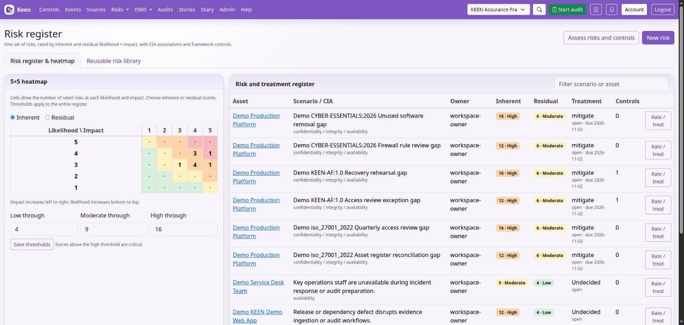Create a New risk

[x=658, y=38]
